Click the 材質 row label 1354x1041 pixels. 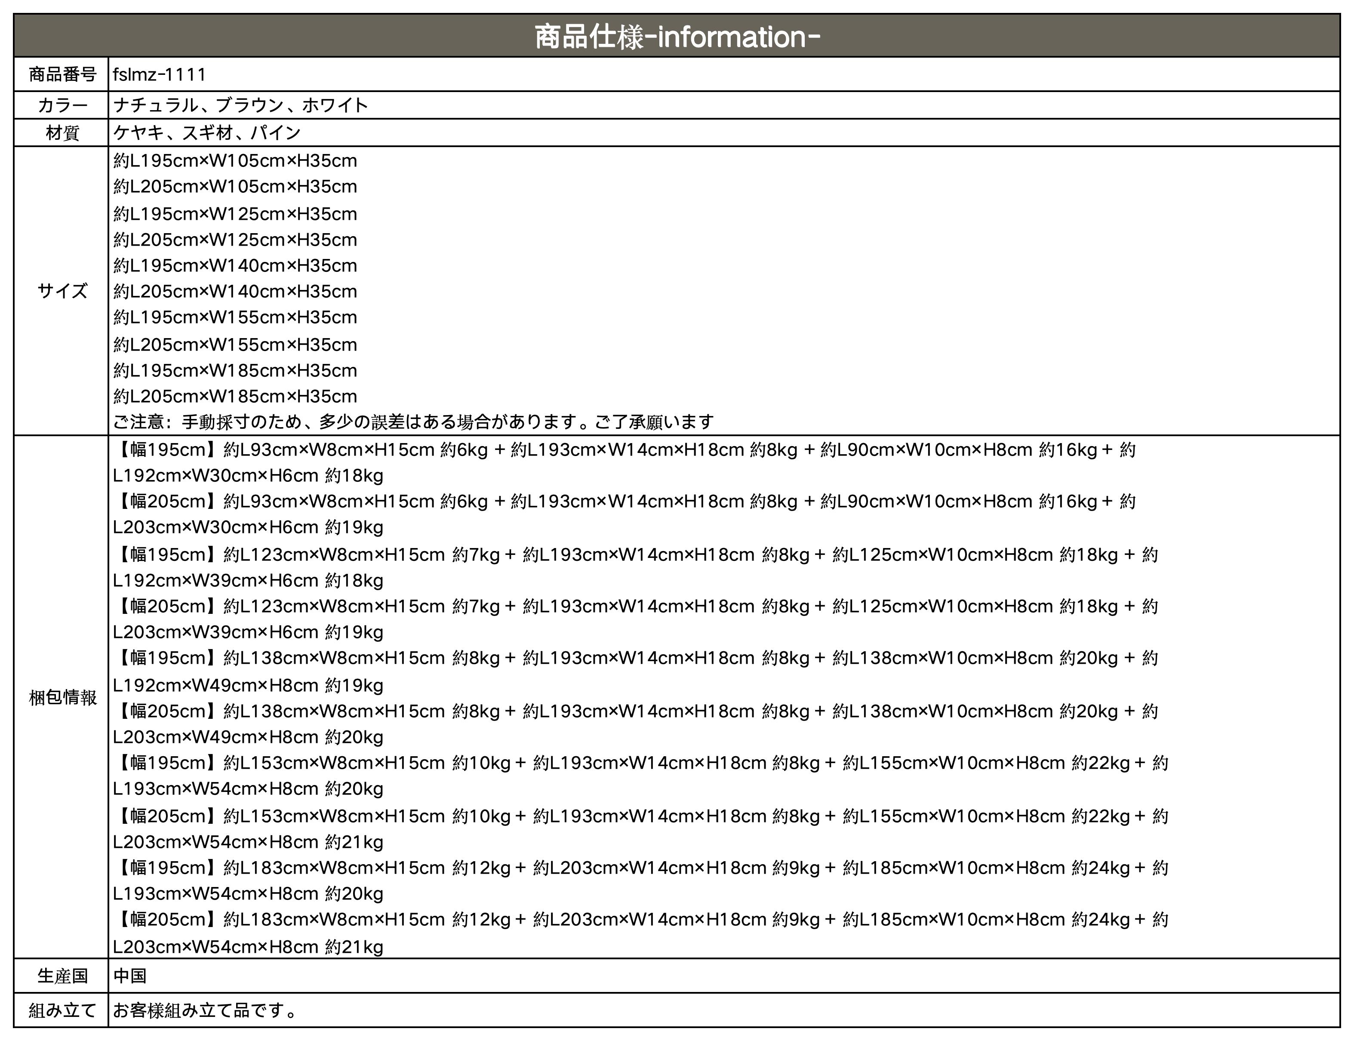tap(62, 132)
